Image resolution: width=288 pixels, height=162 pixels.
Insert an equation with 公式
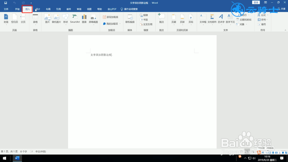[x=263, y=15]
